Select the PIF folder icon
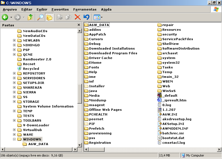The height and width of the screenshot is (159, 222). click(86, 124)
